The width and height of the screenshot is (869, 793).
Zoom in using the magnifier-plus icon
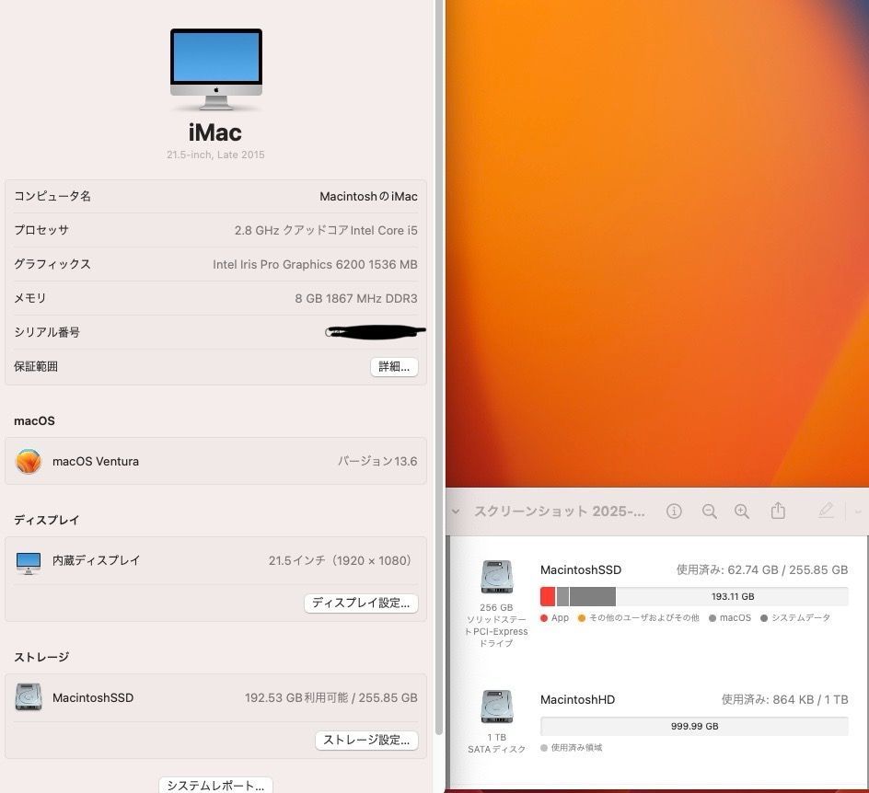(x=742, y=511)
